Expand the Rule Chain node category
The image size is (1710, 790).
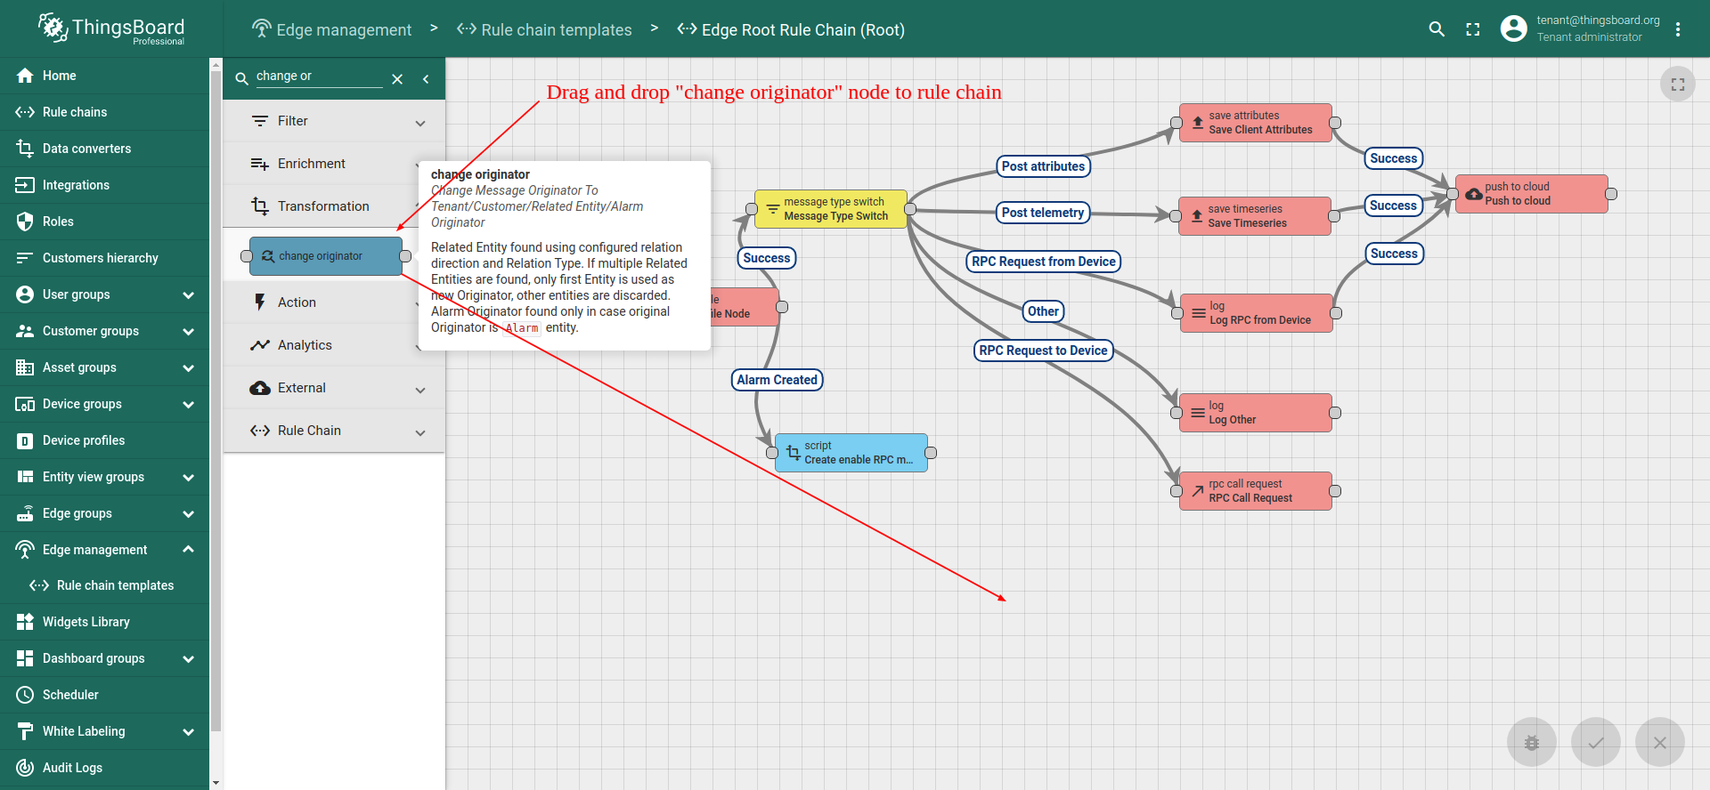pyautogui.click(x=420, y=432)
